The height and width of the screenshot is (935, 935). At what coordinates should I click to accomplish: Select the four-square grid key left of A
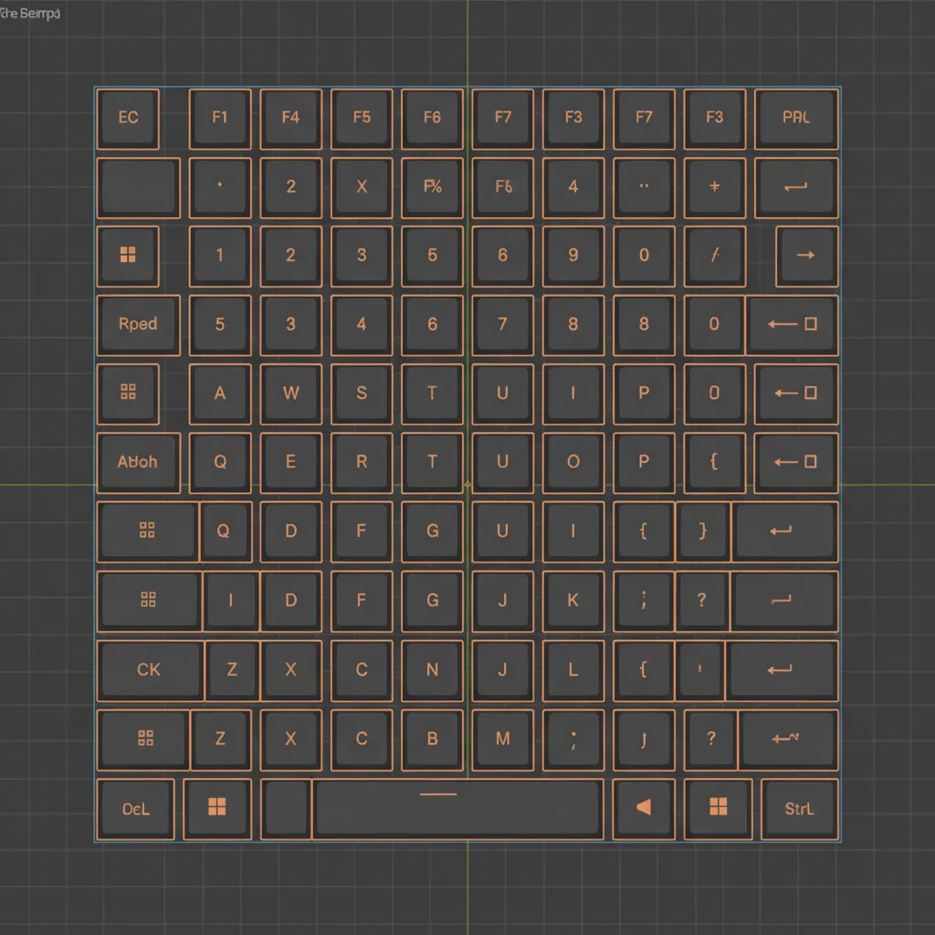(128, 394)
